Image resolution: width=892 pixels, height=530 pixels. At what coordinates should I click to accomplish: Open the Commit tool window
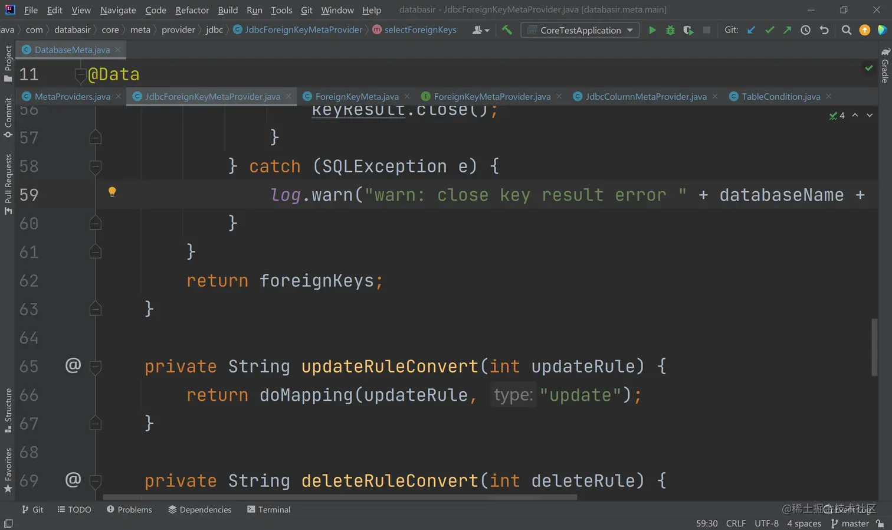[x=8, y=118]
